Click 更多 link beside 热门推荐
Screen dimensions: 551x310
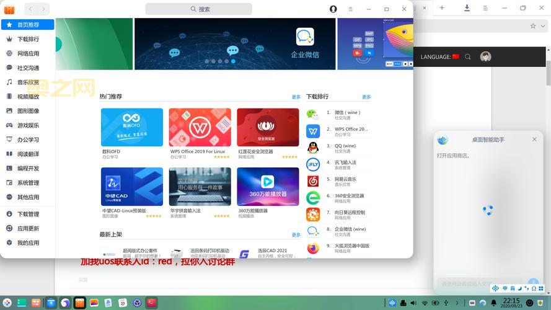pyautogui.click(x=296, y=97)
